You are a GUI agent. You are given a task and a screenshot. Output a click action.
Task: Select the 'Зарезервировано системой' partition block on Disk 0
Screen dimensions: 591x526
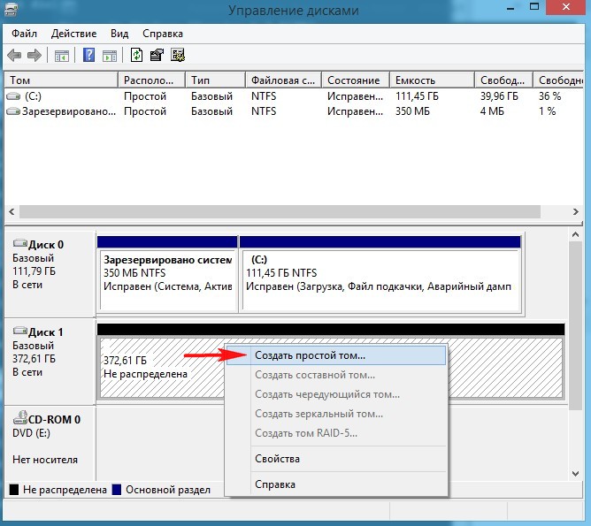[x=167, y=275]
